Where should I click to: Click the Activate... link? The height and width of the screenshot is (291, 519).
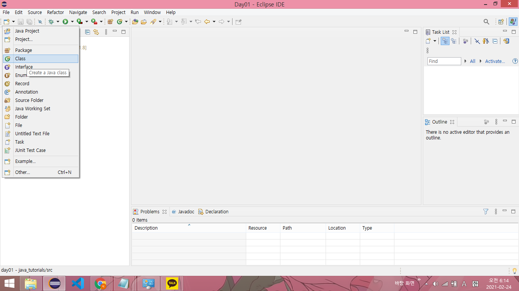pos(495,61)
